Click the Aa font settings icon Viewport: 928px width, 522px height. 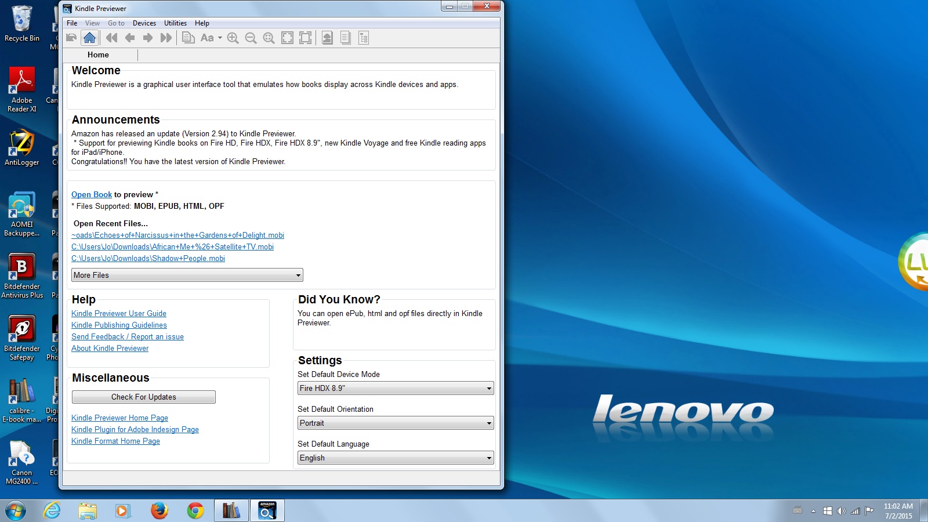[x=207, y=38]
